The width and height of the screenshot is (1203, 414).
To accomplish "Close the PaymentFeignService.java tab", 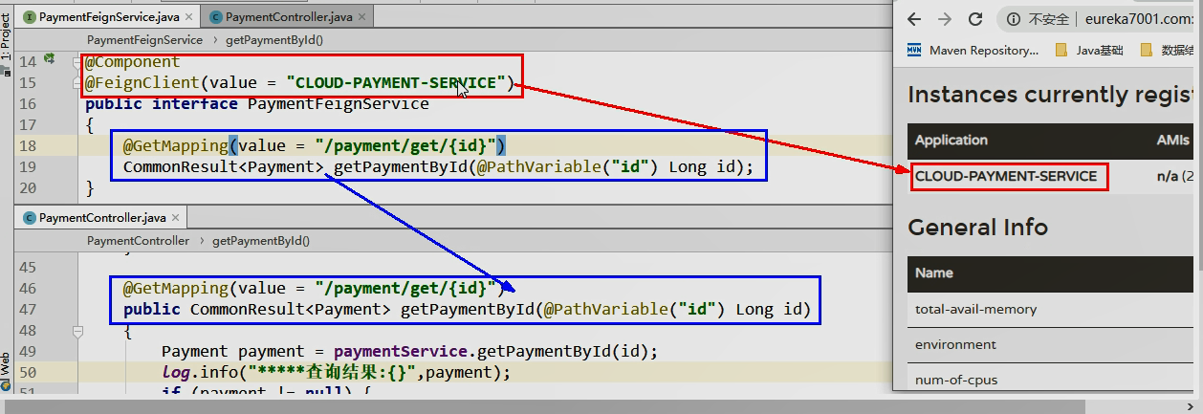I will pyautogui.click(x=187, y=17).
